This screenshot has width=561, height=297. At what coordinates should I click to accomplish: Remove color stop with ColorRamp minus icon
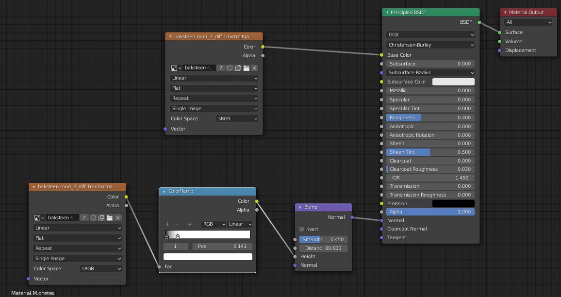coord(178,224)
